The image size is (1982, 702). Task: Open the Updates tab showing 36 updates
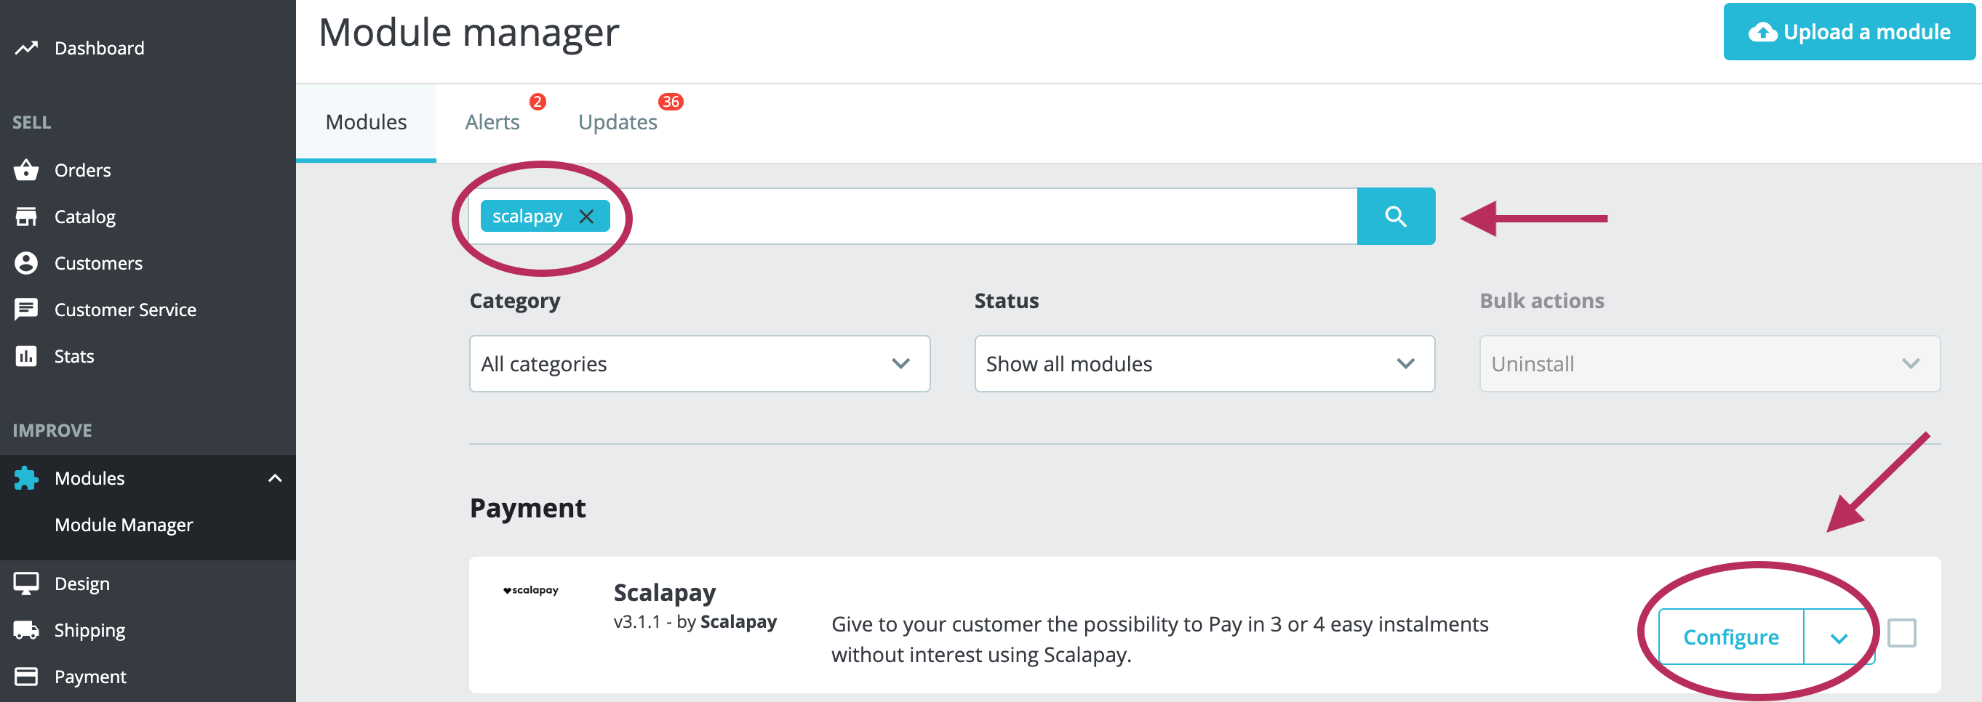coord(618,121)
